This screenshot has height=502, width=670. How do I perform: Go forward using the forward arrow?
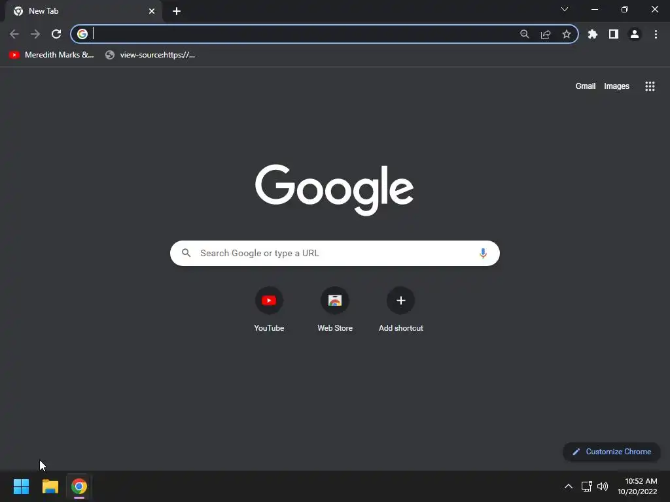35,34
